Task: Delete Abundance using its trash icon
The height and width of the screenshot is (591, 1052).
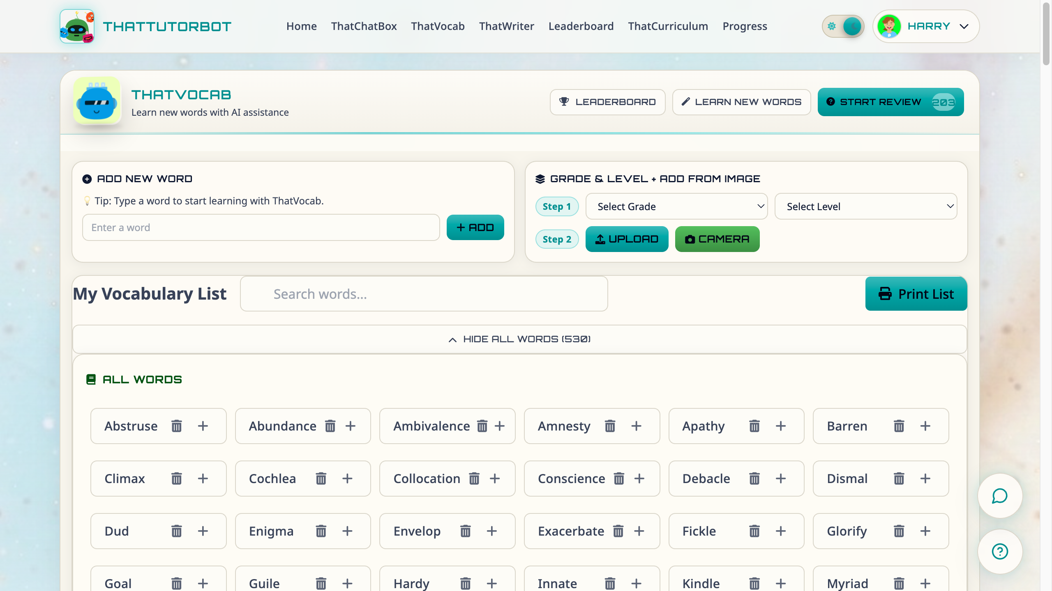Action: (x=330, y=426)
